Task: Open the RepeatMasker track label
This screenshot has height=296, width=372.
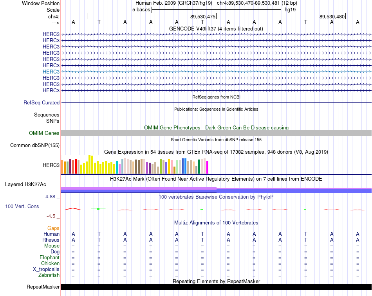Action: click(43, 287)
